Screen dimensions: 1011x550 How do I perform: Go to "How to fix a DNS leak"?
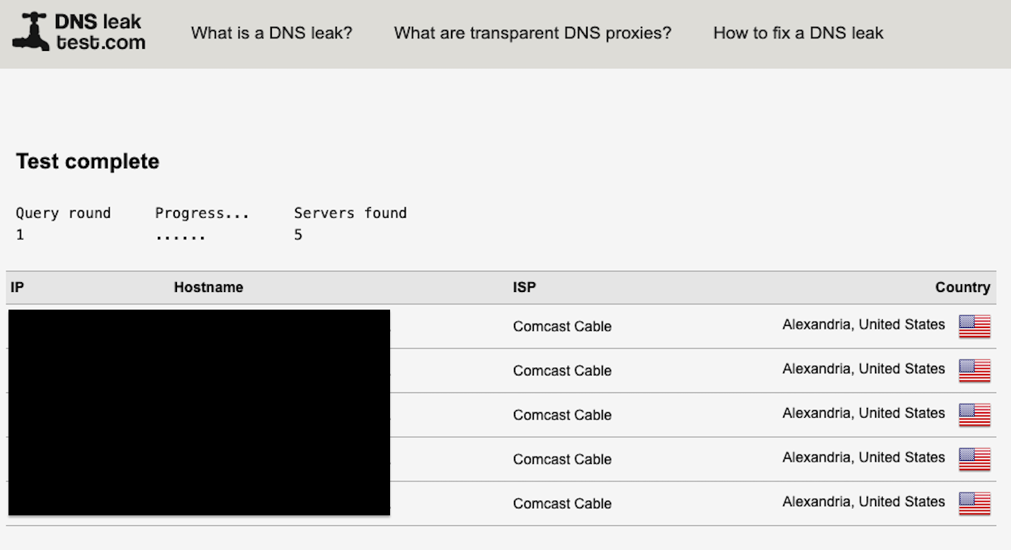pyautogui.click(x=798, y=33)
